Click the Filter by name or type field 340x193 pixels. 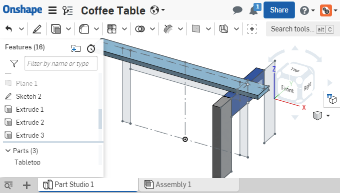[x=61, y=63]
